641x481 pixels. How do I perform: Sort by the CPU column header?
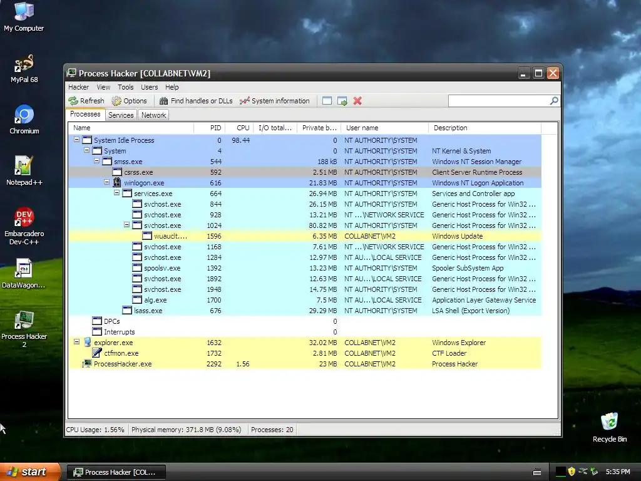pyautogui.click(x=240, y=128)
